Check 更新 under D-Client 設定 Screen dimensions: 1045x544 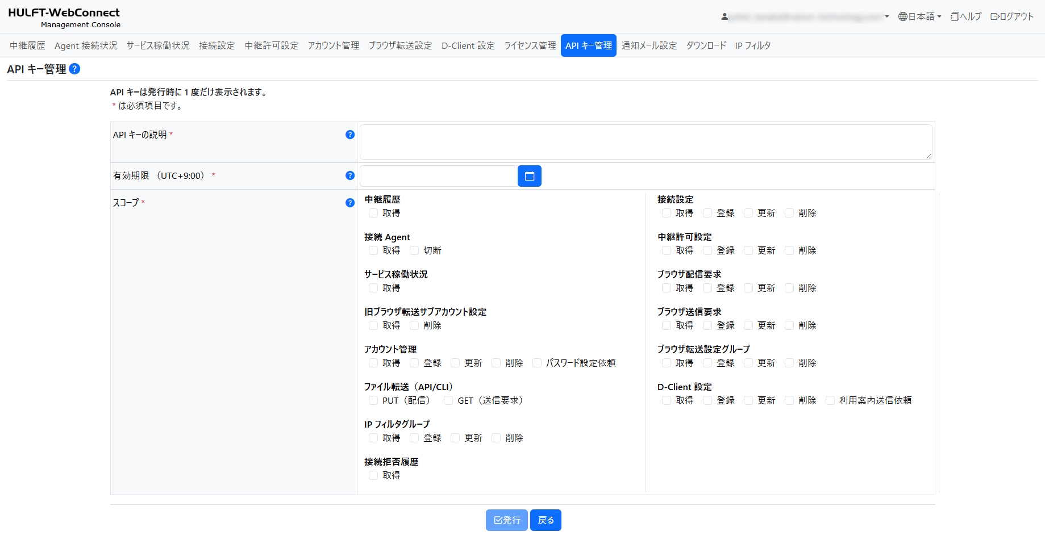(x=748, y=400)
